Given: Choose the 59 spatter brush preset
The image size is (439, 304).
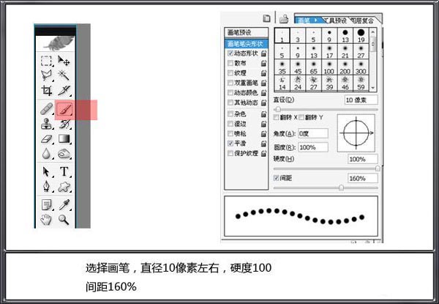Looking at the screenshot, I should coord(361,83).
